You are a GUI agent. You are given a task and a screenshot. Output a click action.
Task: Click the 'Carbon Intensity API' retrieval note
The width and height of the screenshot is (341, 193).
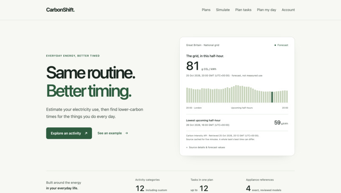223,136
